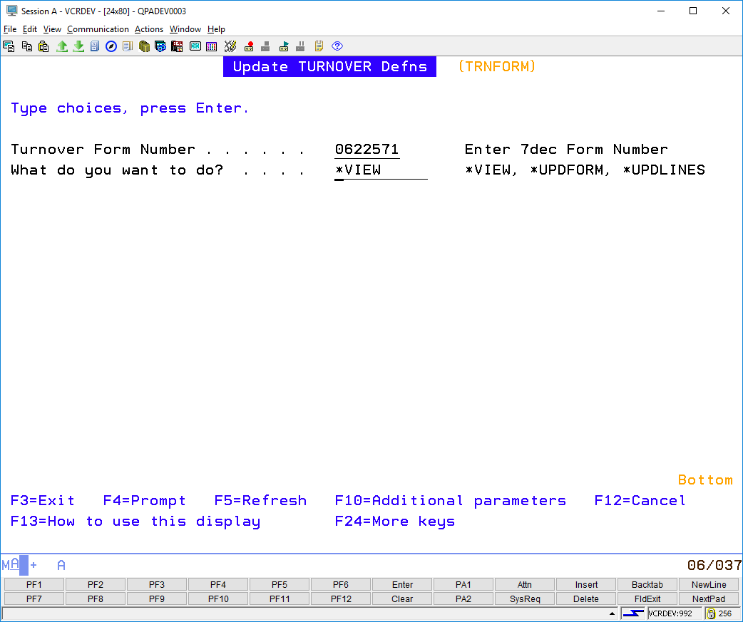Click the FldExit keypad button
The height and width of the screenshot is (622, 743).
click(647, 598)
